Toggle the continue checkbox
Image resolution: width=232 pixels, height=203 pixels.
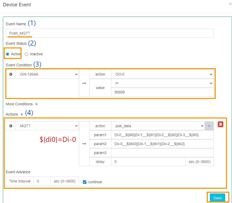click(x=85, y=182)
